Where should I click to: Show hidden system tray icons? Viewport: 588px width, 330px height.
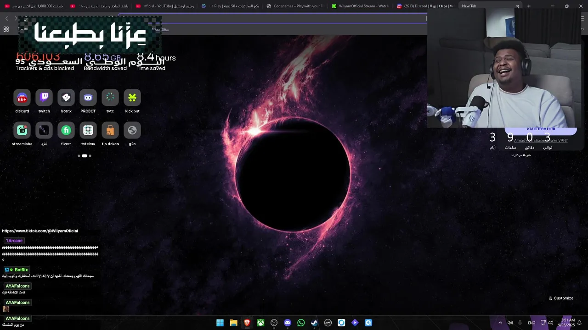(x=500, y=323)
